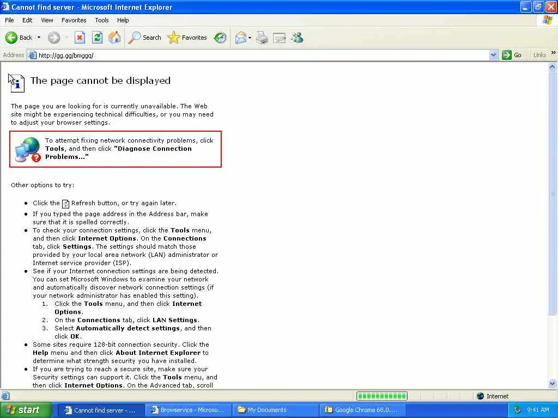Click the vertical scrollbar up arrow
The height and width of the screenshot is (418, 558).
(553, 66)
